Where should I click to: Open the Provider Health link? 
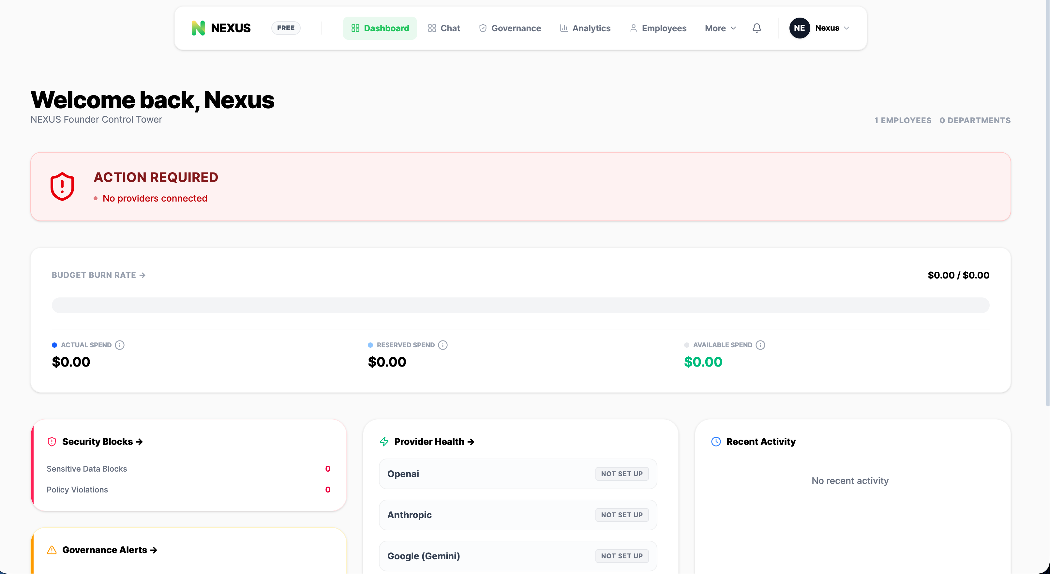pyautogui.click(x=434, y=442)
